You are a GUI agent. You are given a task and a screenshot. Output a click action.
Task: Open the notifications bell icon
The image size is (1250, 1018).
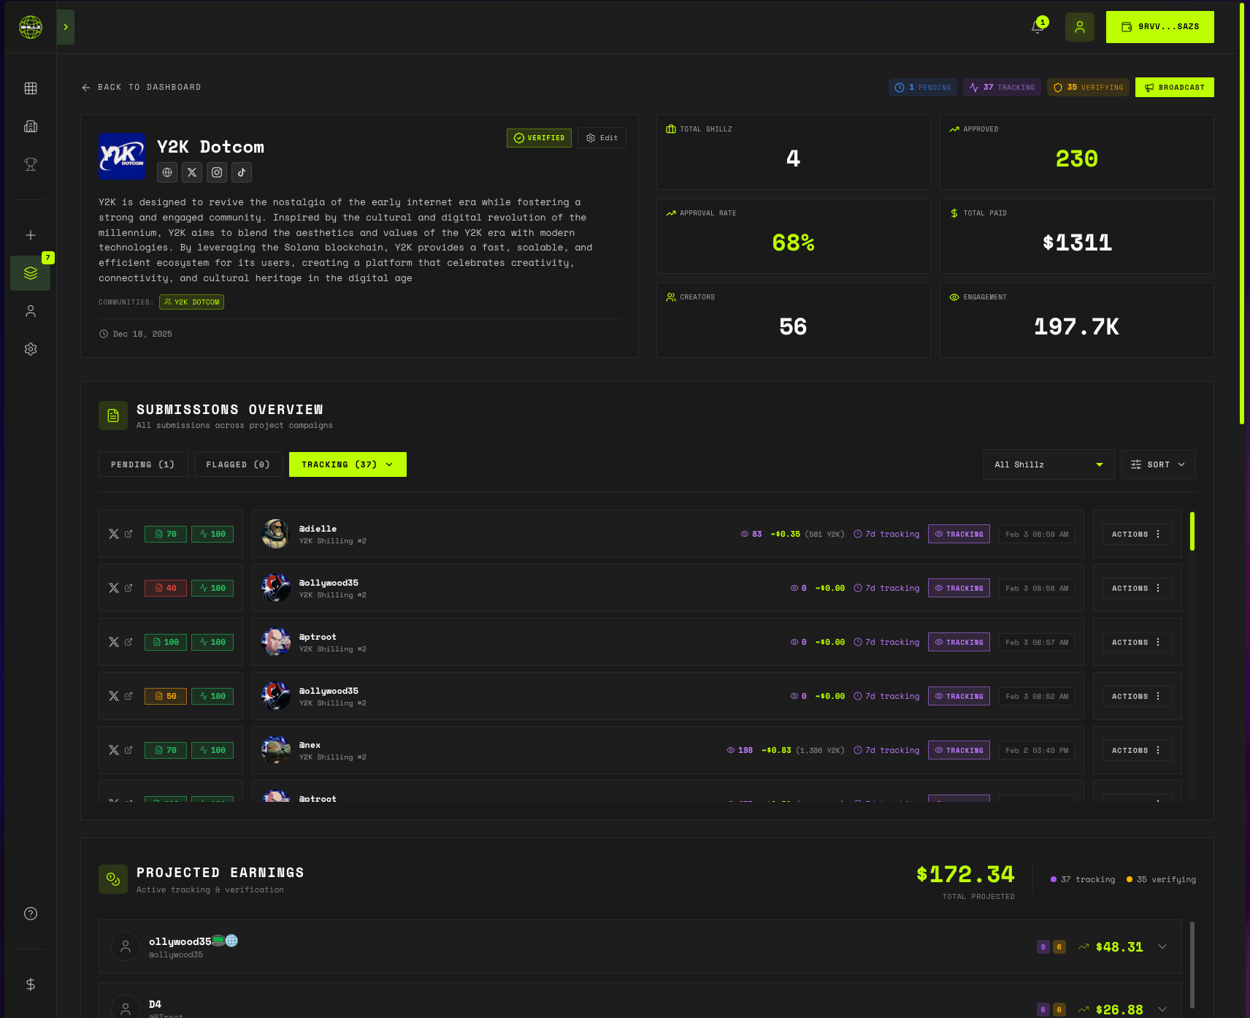coord(1036,26)
